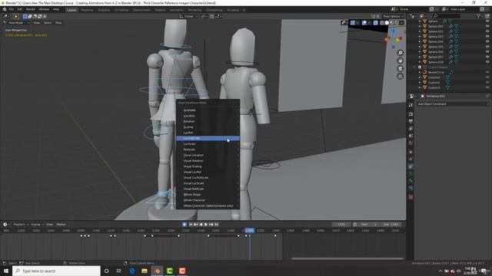This screenshot has height=276, width=492.
Task: Click the zoom viewport gizmo button
Action: pos(400,53)
